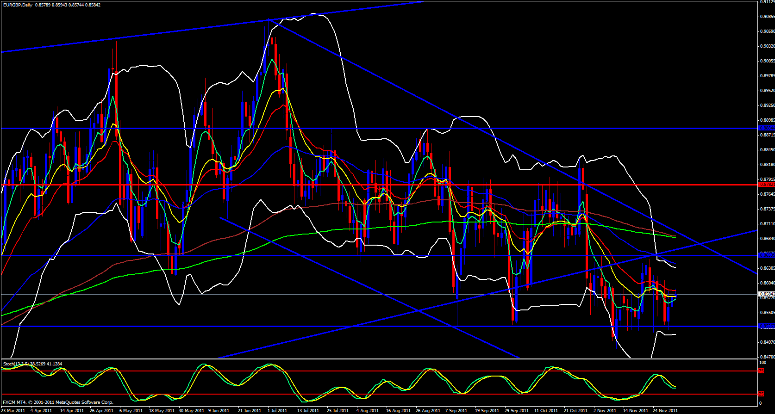The width and height of the screenshot is (775, 414).
Task: Click the 100 value on stochastic scale
Action: click(762, 362)
